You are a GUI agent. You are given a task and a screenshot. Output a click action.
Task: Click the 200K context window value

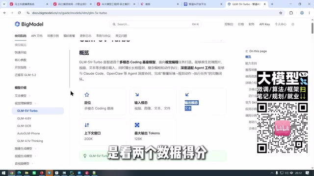[x=88, y=139]
